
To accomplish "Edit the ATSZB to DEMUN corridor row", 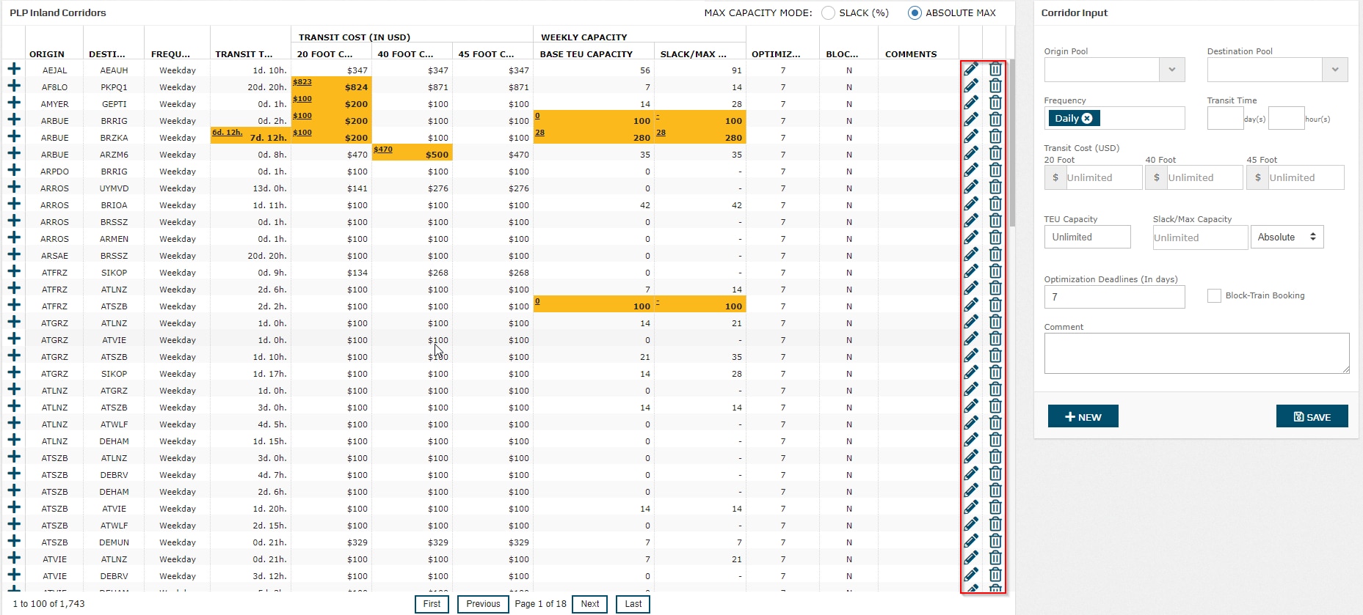I will (970, 542).
